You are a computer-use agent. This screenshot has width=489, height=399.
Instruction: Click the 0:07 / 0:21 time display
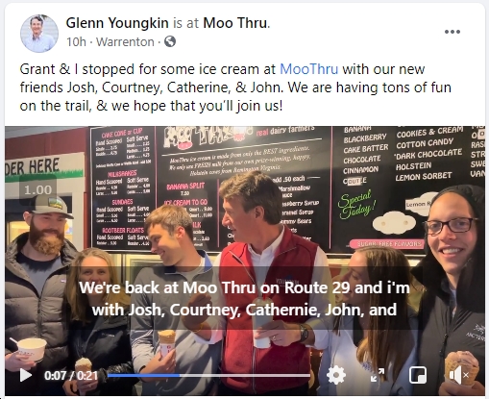click(x=71, y=375)
